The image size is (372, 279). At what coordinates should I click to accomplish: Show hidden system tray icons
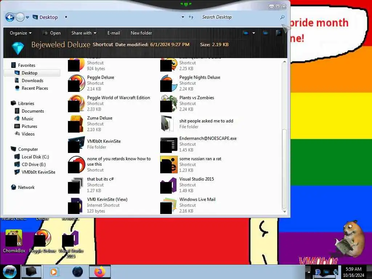click(309, 272)
